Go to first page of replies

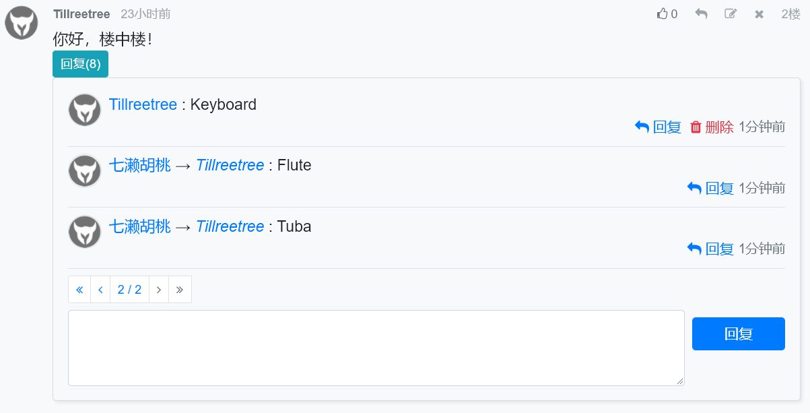click(79, 290)
